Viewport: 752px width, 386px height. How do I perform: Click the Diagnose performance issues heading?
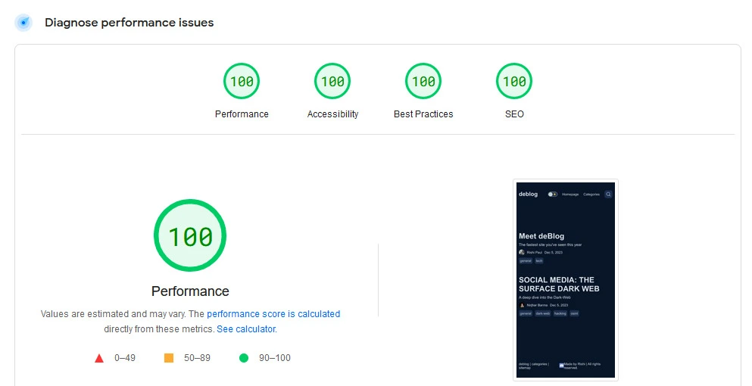129,23
